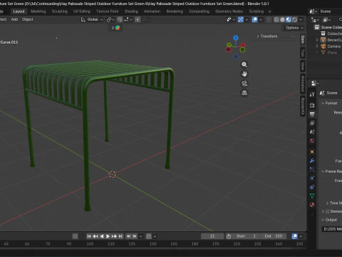Open the World properties tab icon

312,141
